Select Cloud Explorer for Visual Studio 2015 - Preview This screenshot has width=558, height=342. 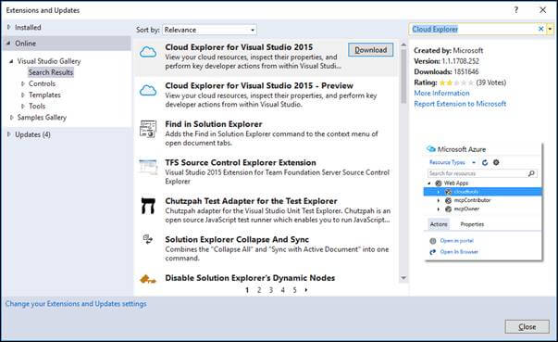[266, 95]
